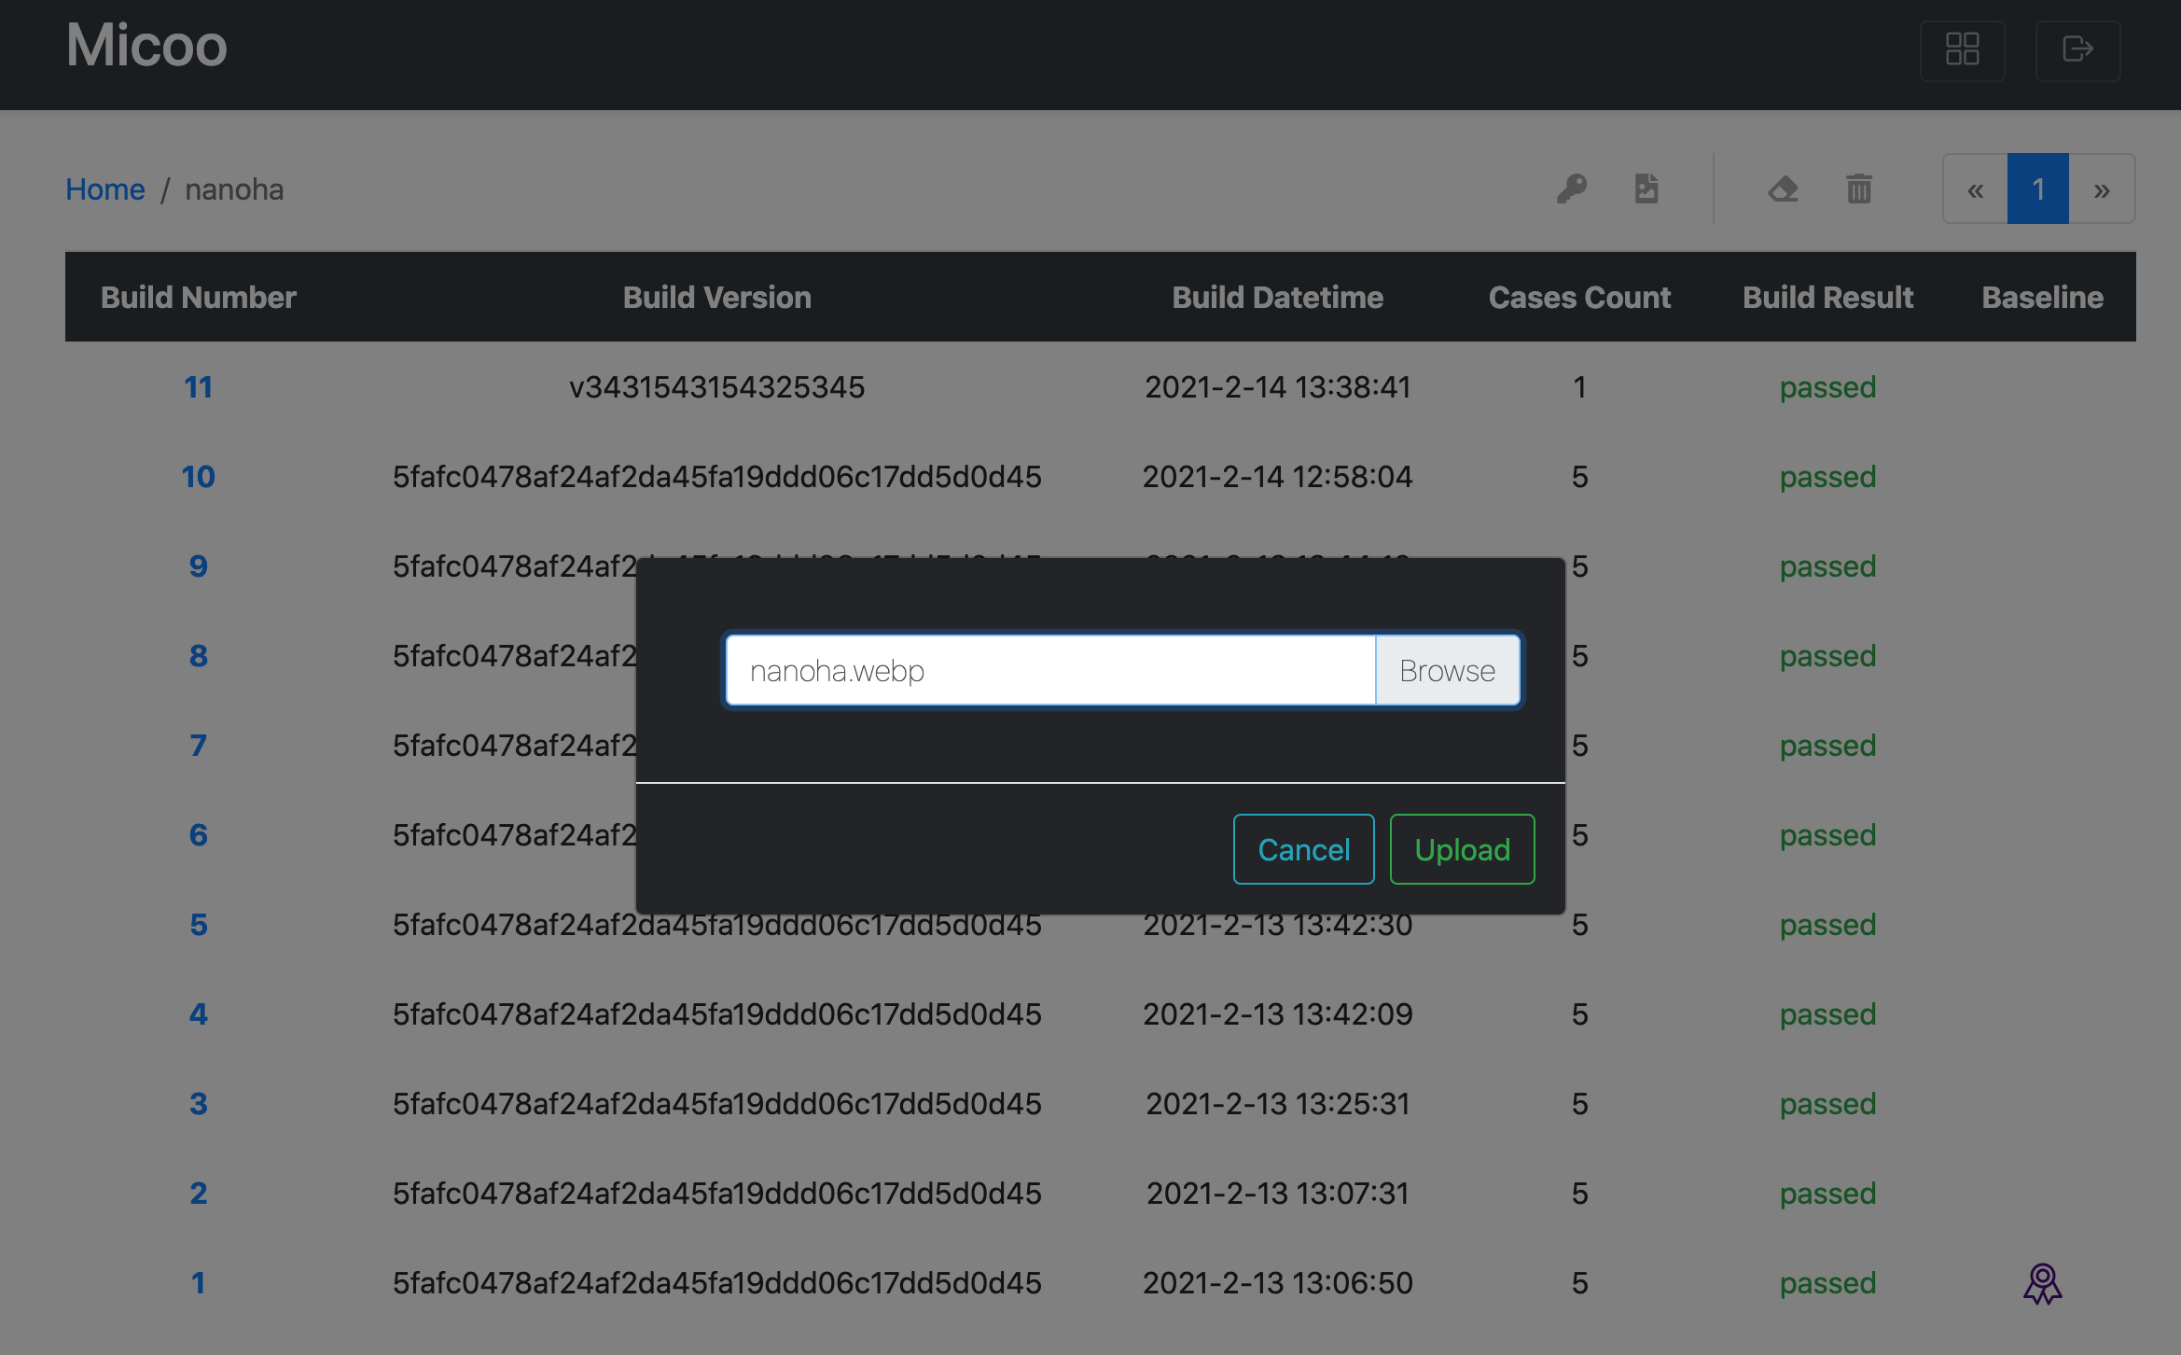2181x1355 pixels.
Task: Click datetime 2021-2-13 13:25:31
Action: pyautogui.click(x=1278, y=1104)
